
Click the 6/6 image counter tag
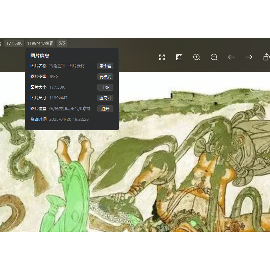(62, 43)
